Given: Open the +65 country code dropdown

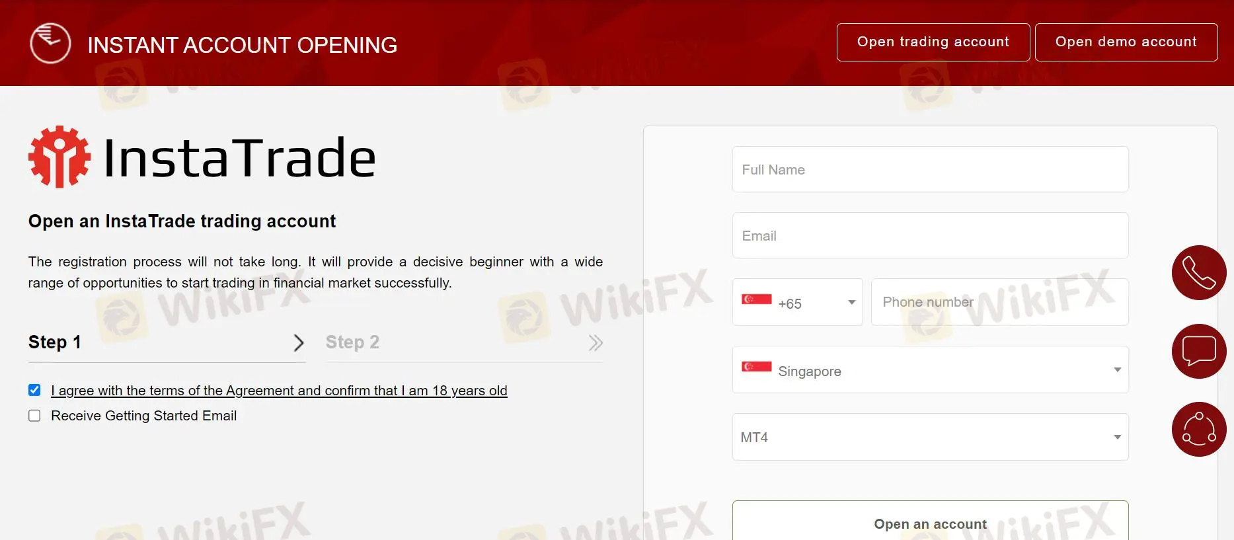Looking at the screenshot, I should [x=798, y=302].
